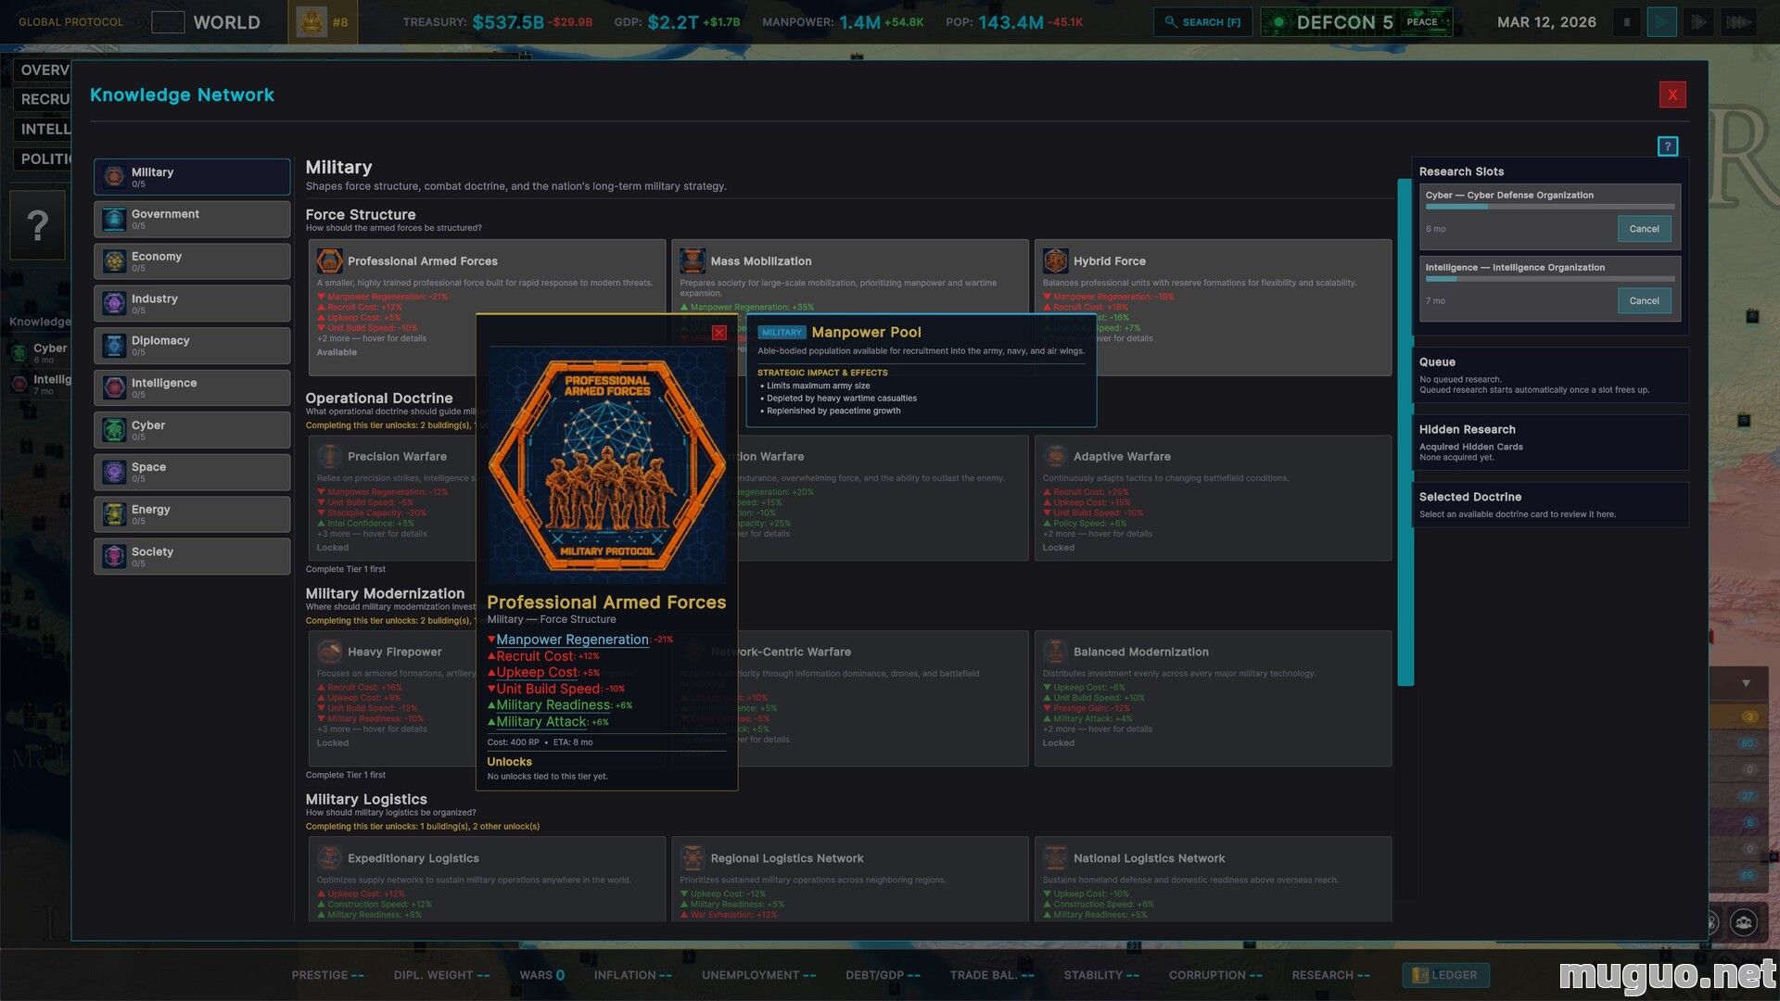Screen dimensions: 1780x1001
Task: Select the Diplomacy category icon
Action: [x=114, y=346]
